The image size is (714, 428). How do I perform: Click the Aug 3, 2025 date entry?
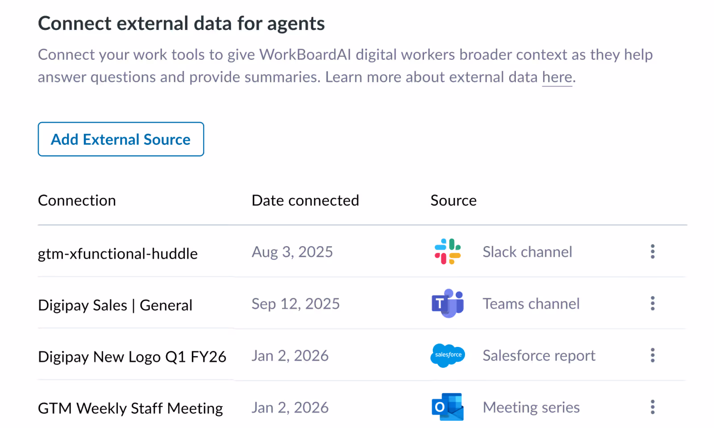tap(292, 251)
